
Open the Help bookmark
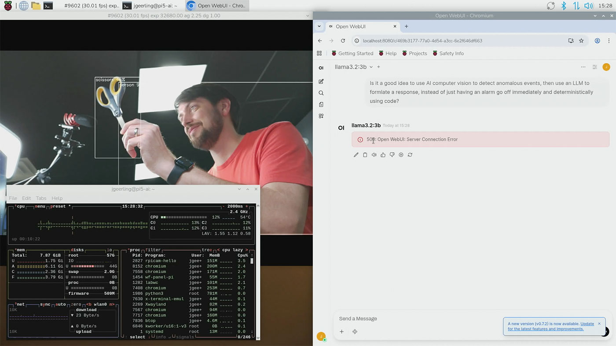[x=388, y=54]
